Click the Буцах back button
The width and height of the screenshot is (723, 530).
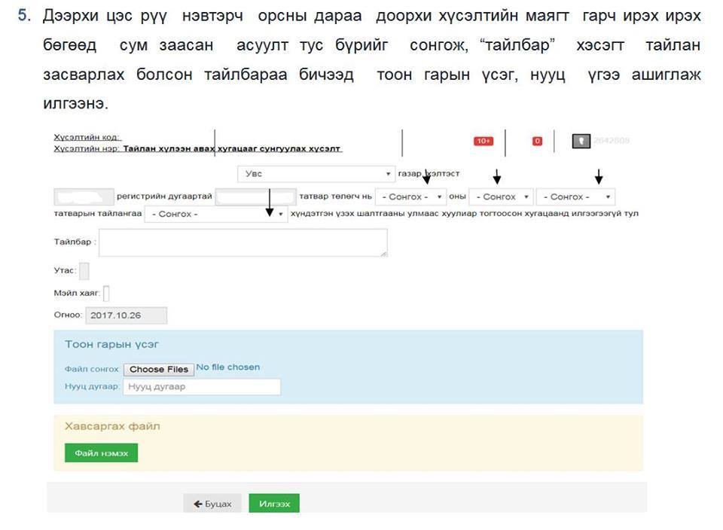(x=212, y=504)
